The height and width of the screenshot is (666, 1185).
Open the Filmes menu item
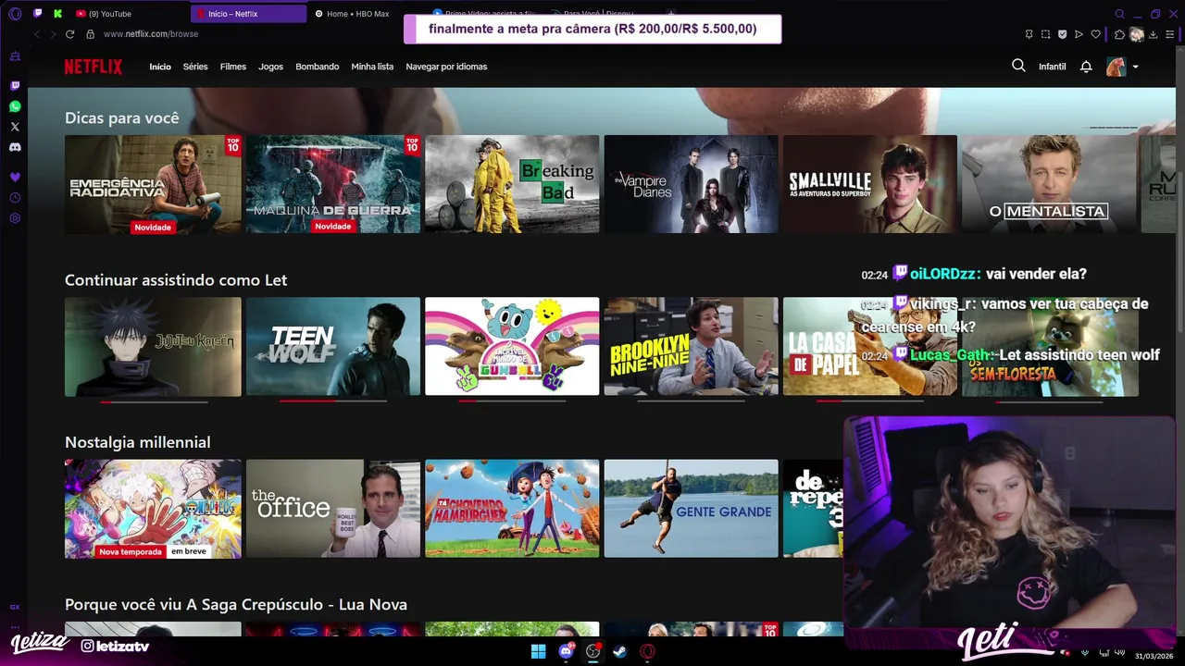click(x=233, y=67)
